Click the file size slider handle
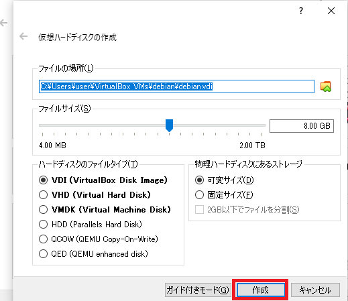348x301 pixels. 169,125
